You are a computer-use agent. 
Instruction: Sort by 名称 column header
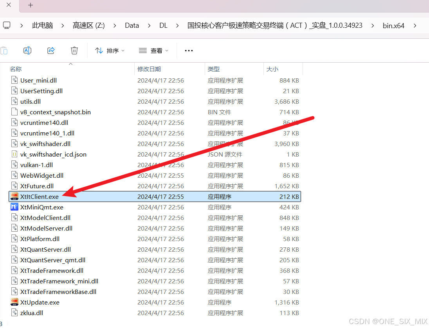16,69
